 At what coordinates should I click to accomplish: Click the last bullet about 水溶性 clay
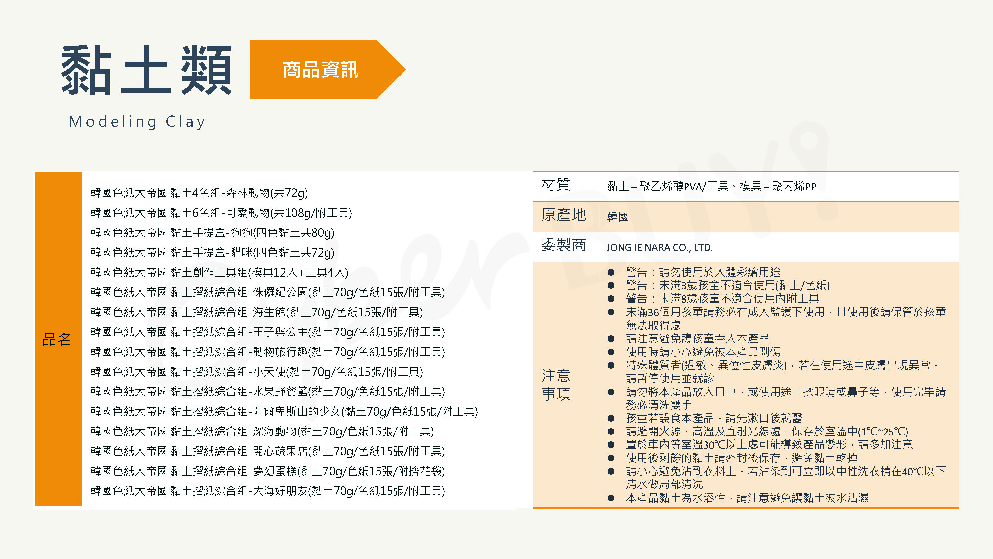pos(747,498)
